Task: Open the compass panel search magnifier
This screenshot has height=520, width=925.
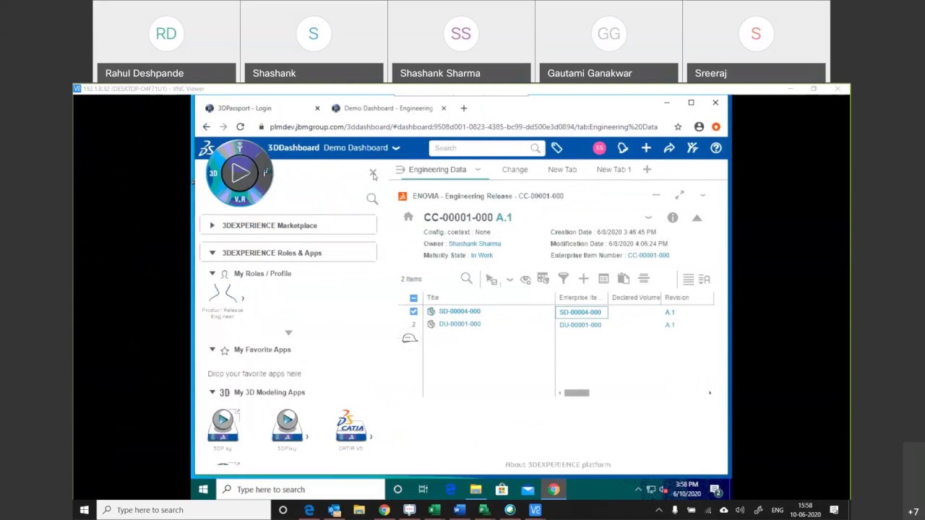Action: click(x=372, y=199)
